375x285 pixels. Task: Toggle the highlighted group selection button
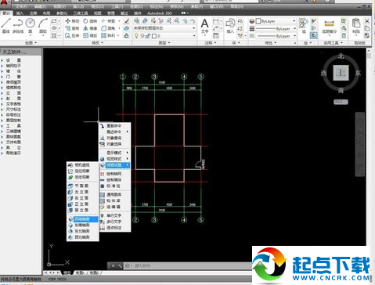(314, 35)
